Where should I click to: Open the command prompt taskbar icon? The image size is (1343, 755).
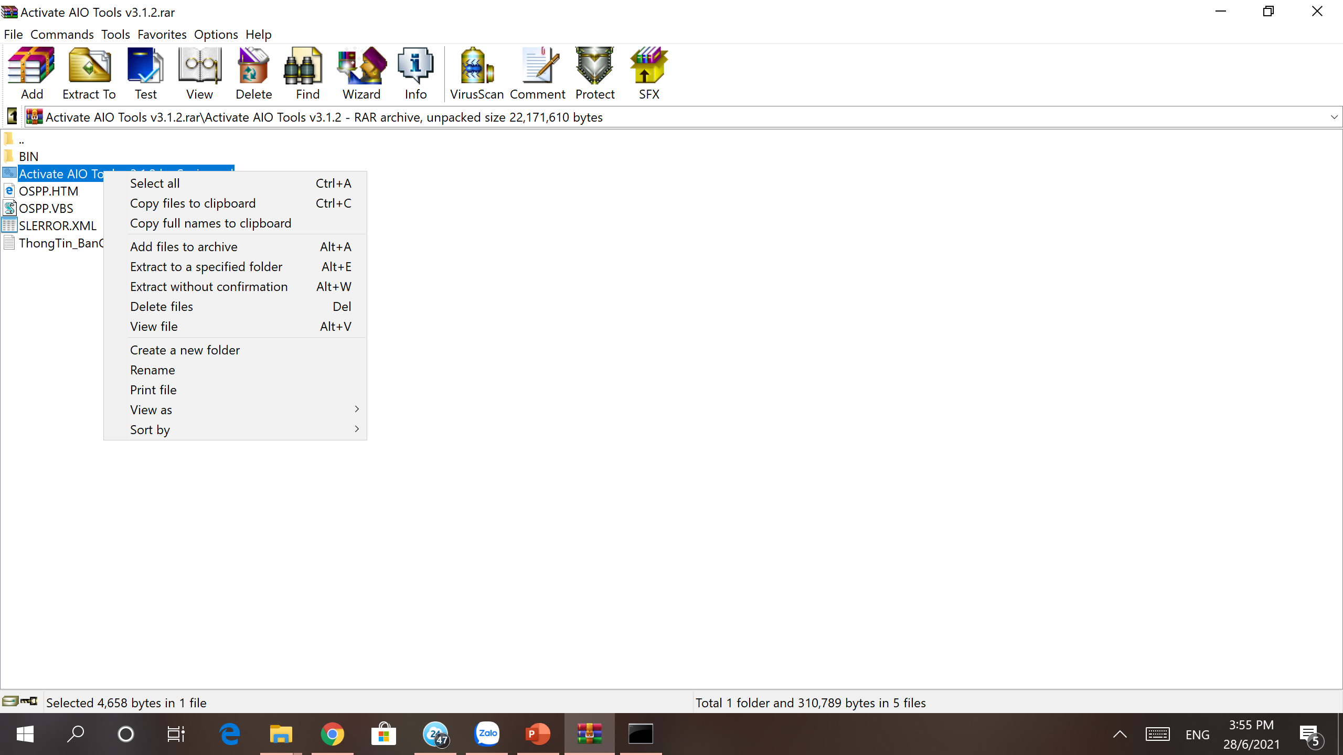coord(641,734)
